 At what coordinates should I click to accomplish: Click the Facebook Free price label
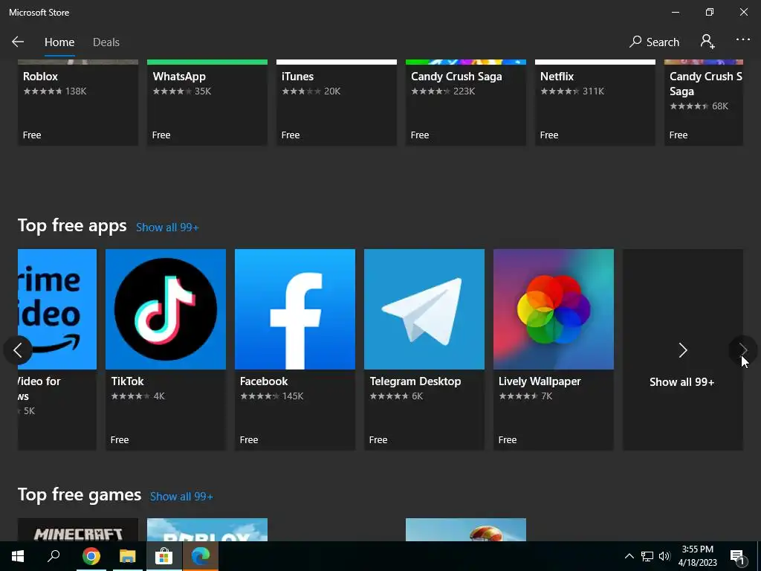249,440
